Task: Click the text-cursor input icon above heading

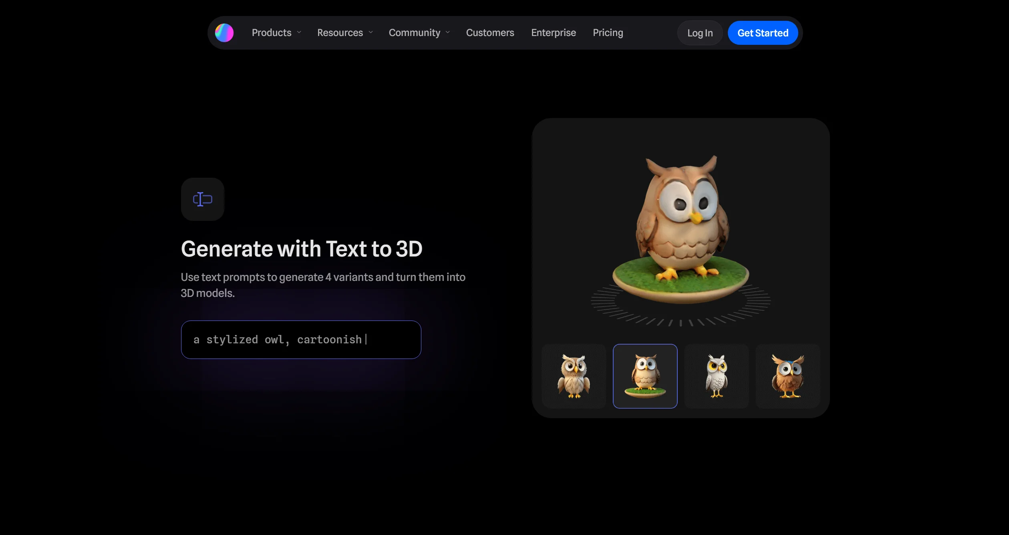Action: click(203, 199)
